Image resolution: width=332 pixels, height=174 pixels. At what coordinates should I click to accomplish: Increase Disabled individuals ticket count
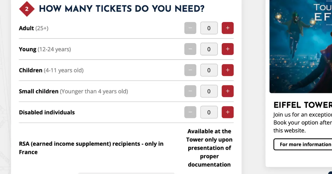[228, 112]
